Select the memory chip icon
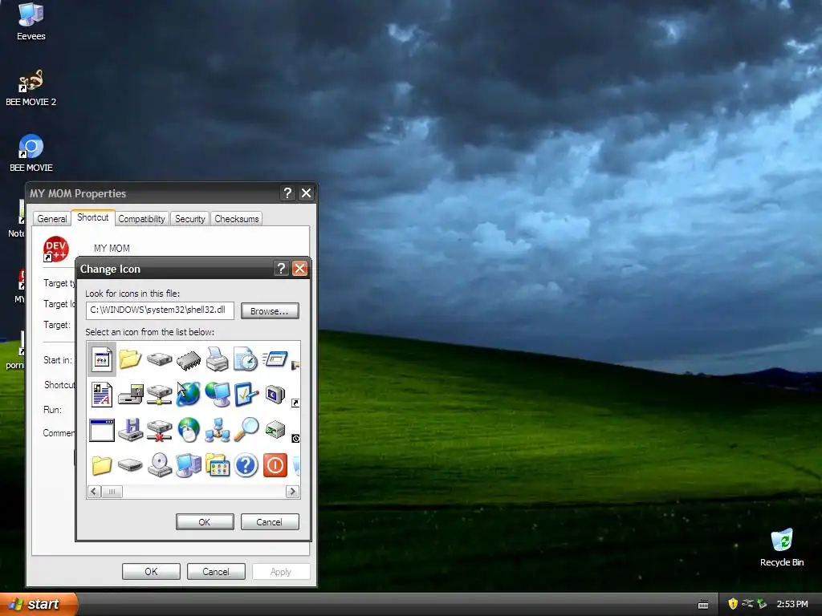The image size is (822, 616). point(189,360)
